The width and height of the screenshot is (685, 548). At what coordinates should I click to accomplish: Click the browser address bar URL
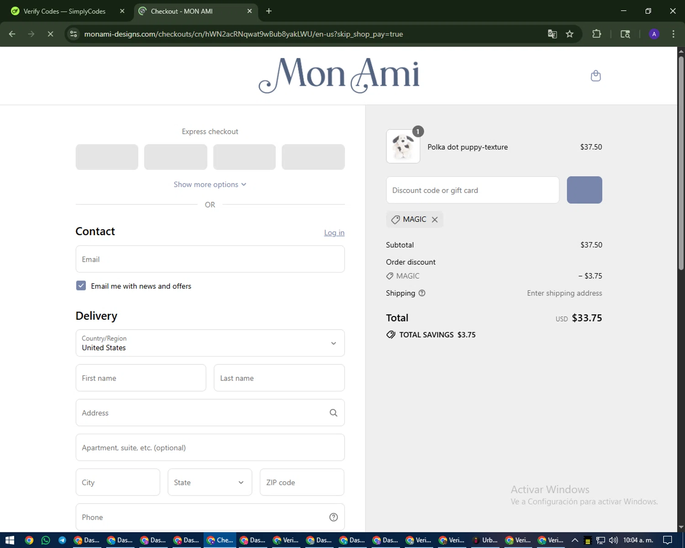(x=243, y=34)
